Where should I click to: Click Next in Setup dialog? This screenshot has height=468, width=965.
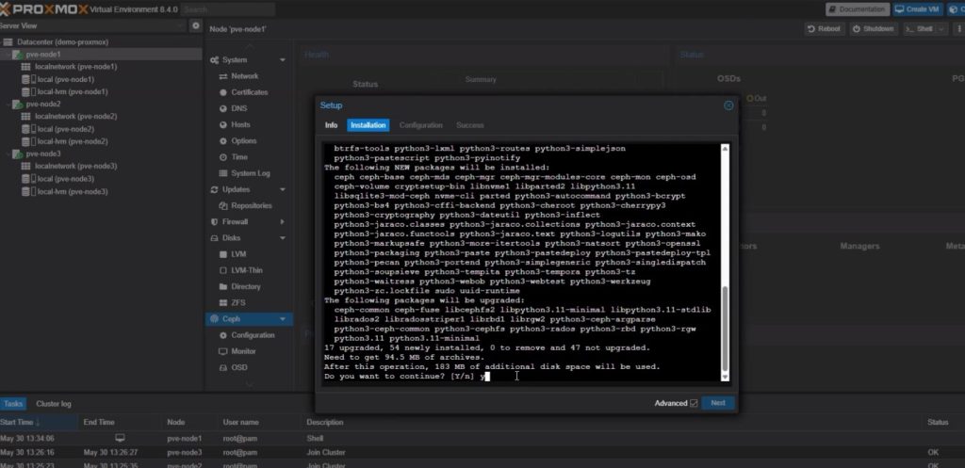[x=717, y=403]
